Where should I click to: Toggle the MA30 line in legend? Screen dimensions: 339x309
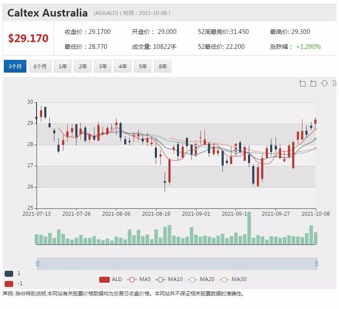pyautogui.click(x=233, y=279)
